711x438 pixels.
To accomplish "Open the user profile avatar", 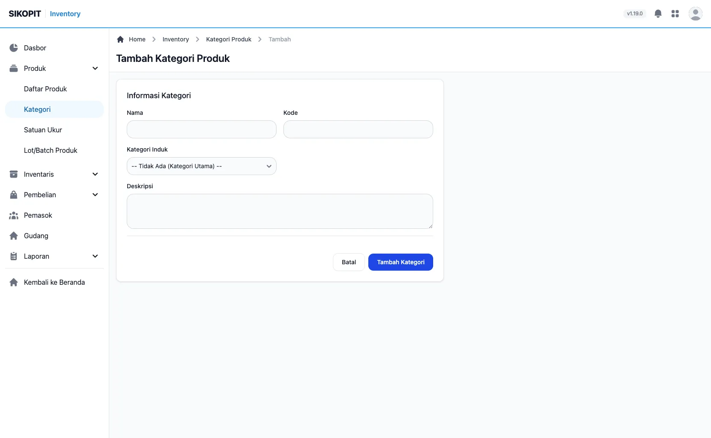I will click(696, 14).
